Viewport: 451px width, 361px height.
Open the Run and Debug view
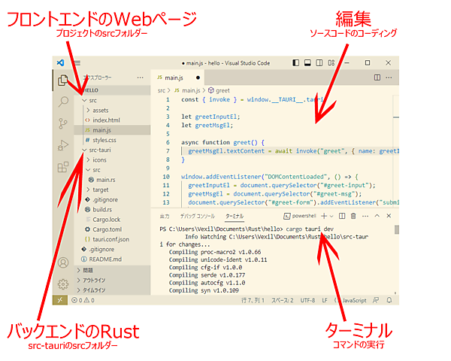(63, 145)
